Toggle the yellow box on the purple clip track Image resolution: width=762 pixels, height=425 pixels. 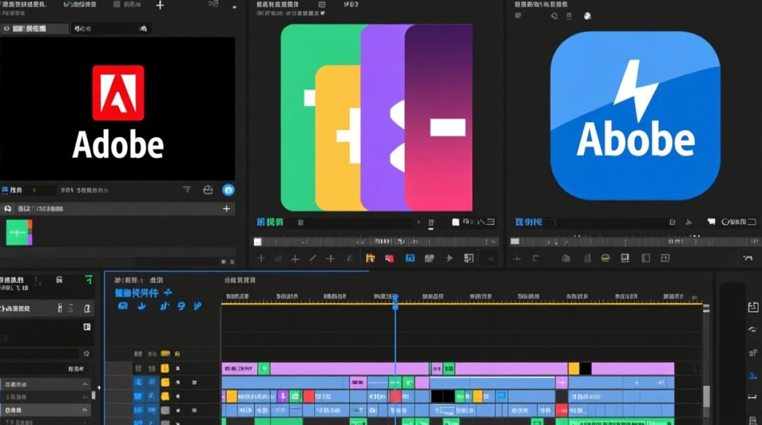(165, 368)
